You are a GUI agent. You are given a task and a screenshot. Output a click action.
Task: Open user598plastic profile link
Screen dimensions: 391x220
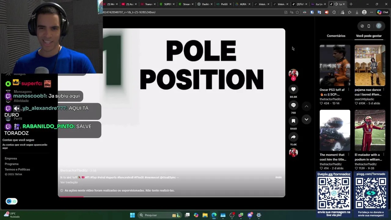pyautogui.click(x=364, y=99)
